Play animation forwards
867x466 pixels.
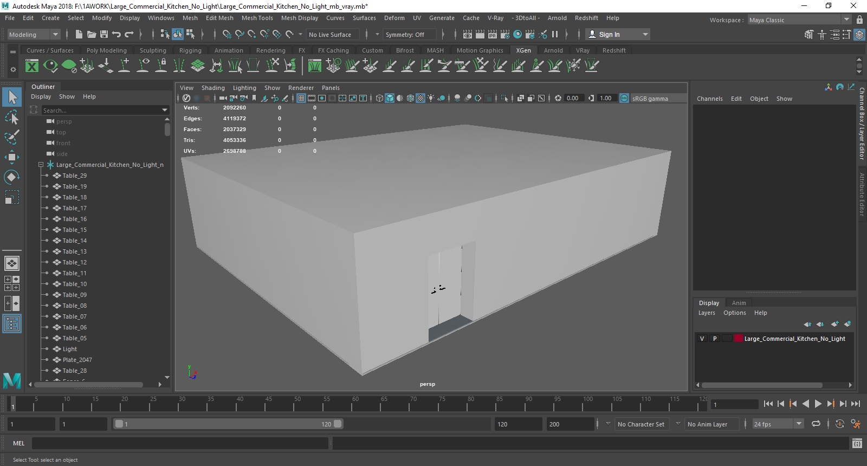818,404
